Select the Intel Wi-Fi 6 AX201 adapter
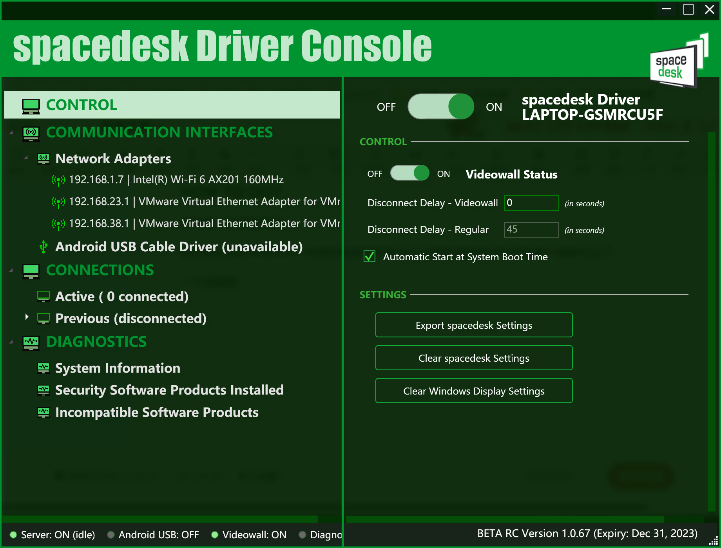Screen dimensions: 721x548 click(x=176, y=180)
